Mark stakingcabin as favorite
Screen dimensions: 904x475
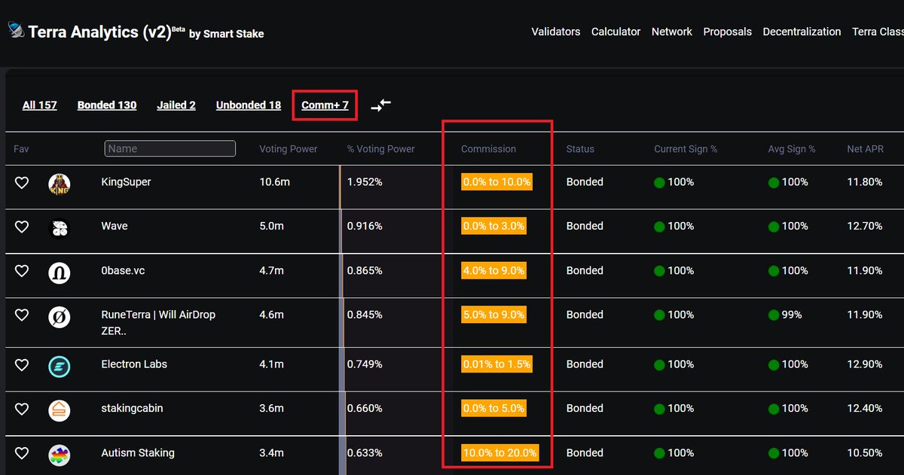(x=22, y=409)
